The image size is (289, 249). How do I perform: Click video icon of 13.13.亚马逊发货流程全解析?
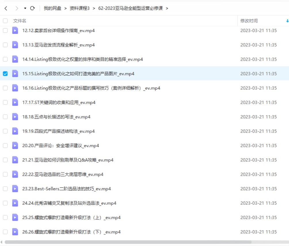point(15,45)
